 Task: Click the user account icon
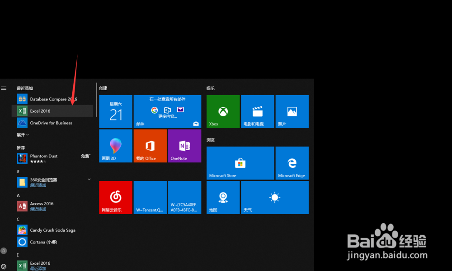point(4,251)
